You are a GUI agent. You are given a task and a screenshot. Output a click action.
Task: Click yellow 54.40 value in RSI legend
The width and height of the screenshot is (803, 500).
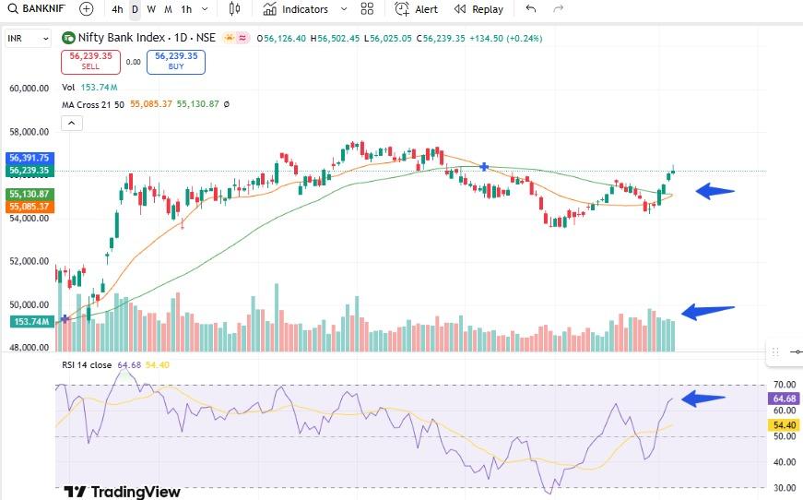(158, 365)
